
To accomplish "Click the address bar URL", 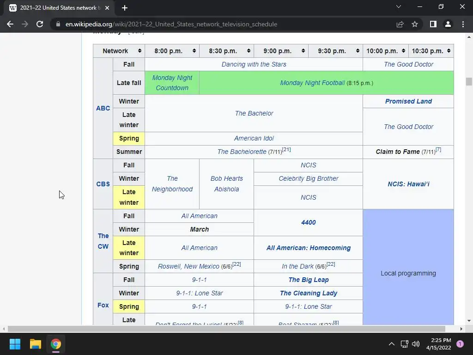I will (x=171, y=24).
